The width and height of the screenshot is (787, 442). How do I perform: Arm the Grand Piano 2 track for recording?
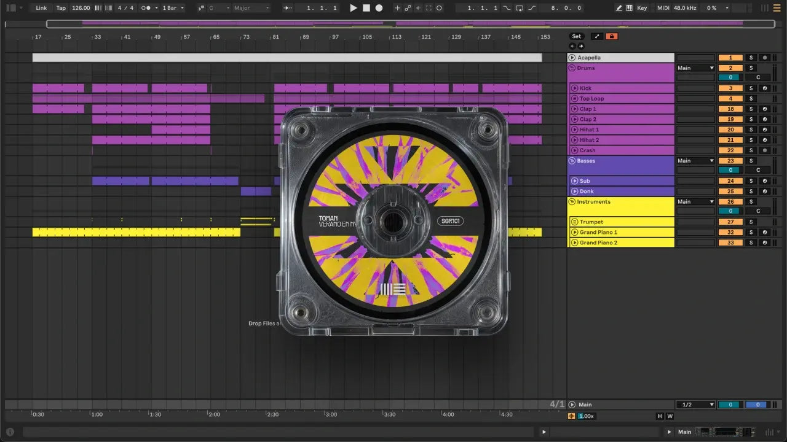coord(765,243)
